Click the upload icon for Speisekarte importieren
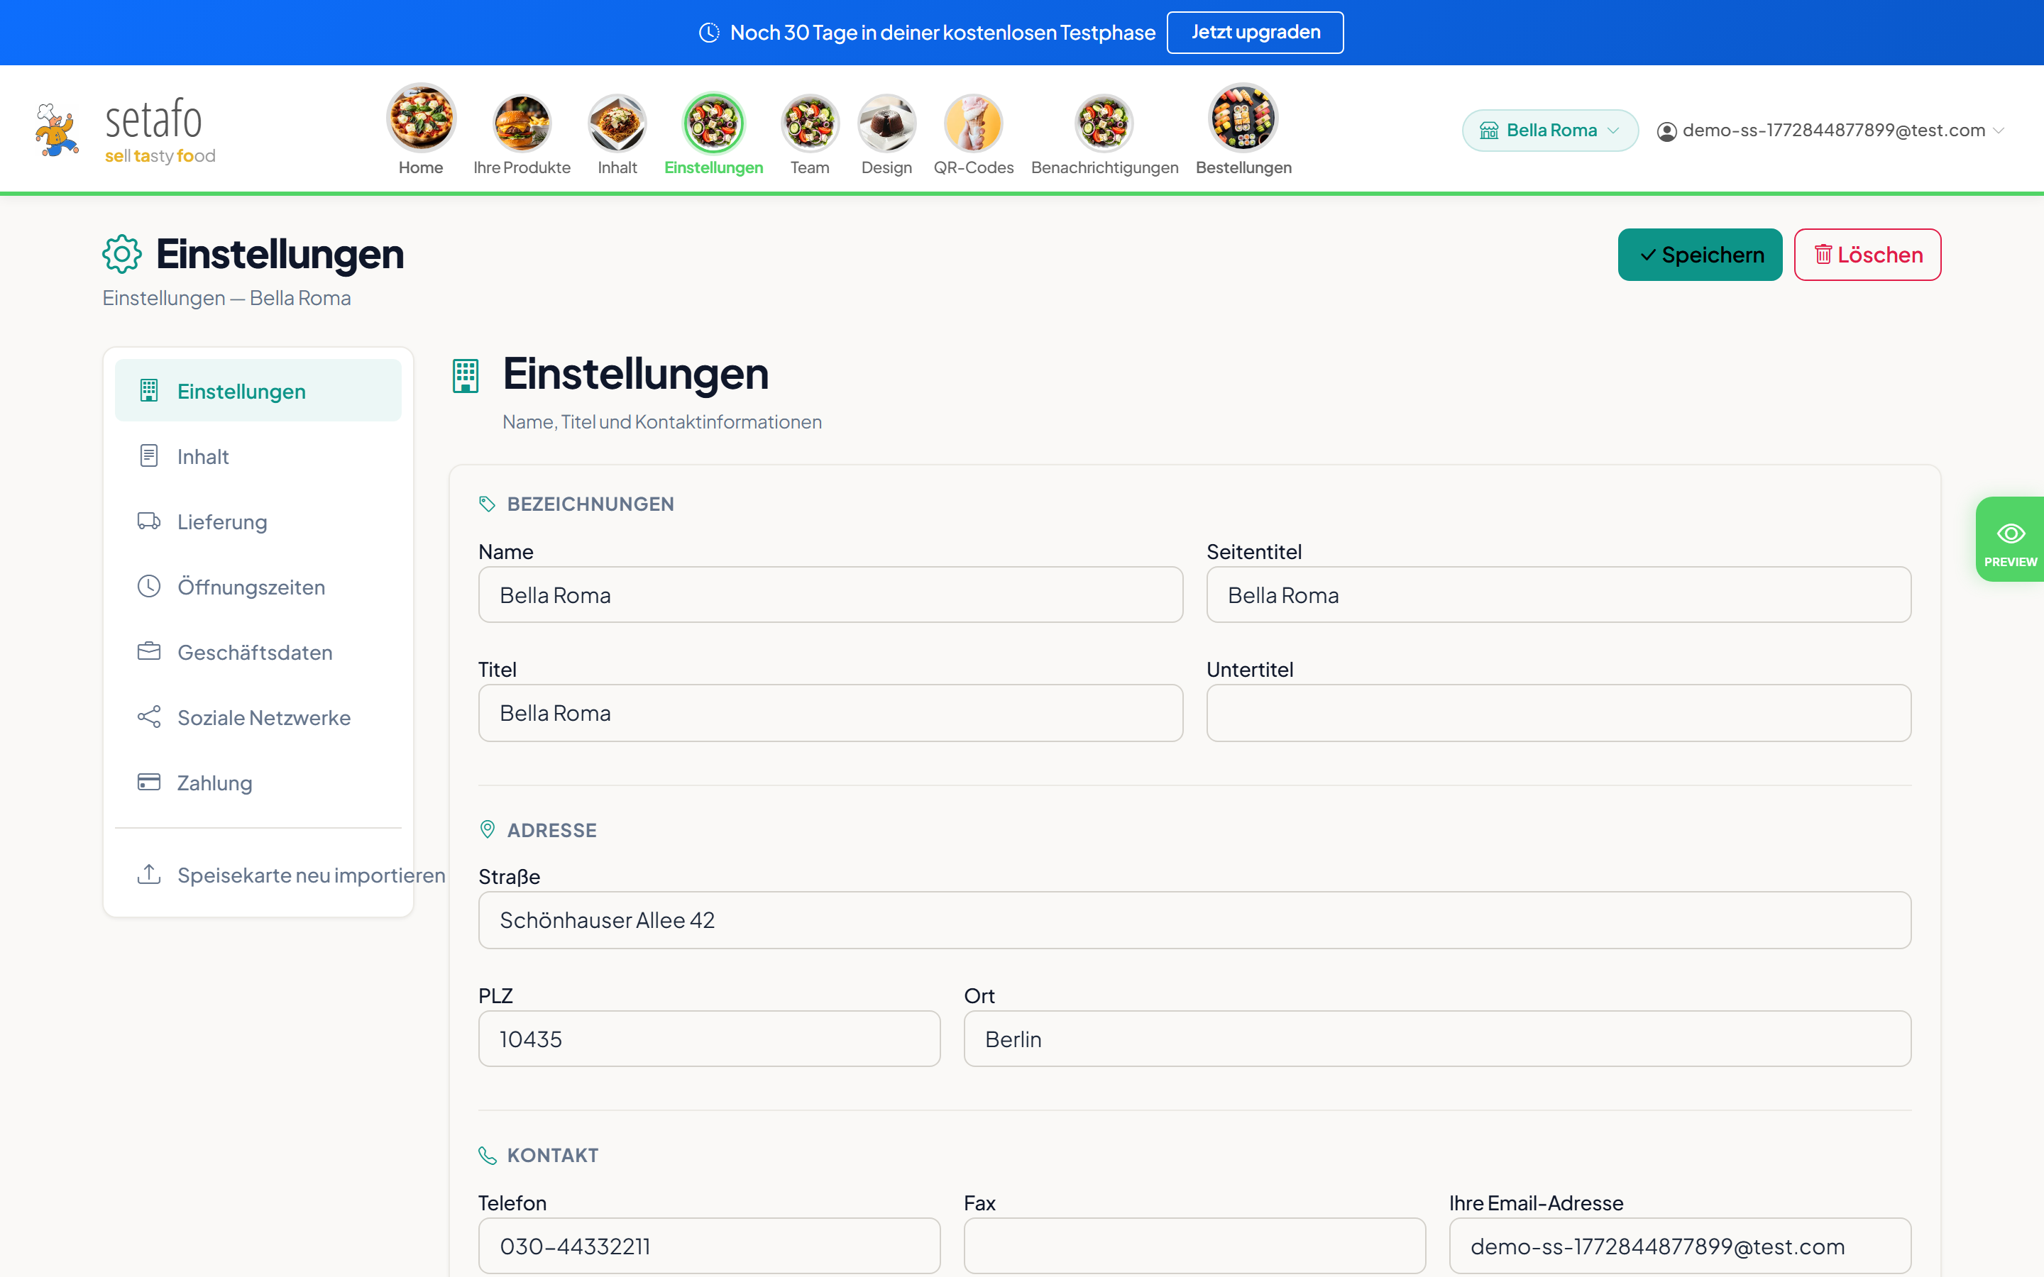The width and height of the screenshot is (2044, 1277). pyautogui.click(x=148, y=874)
